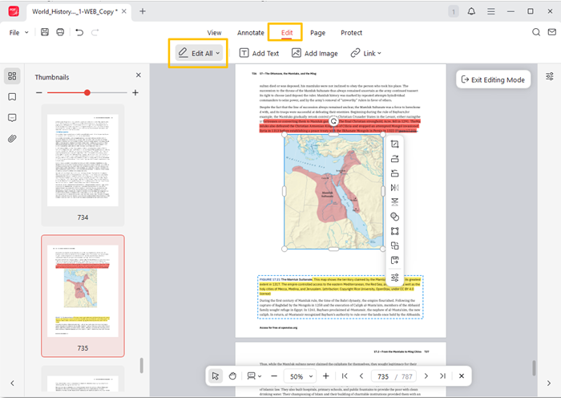Click the thumbnail size slider handle

point(87,93)
